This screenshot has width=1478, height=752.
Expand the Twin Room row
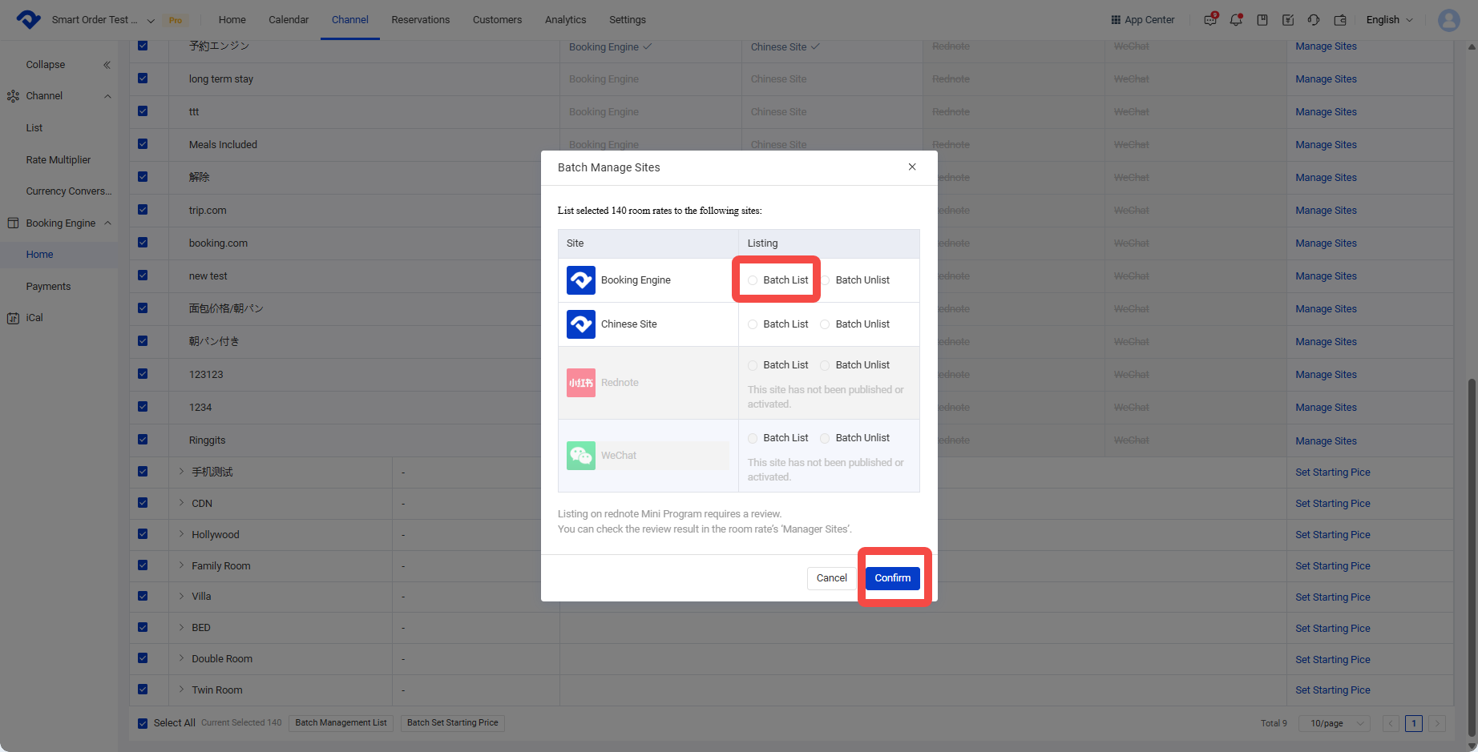182,690
